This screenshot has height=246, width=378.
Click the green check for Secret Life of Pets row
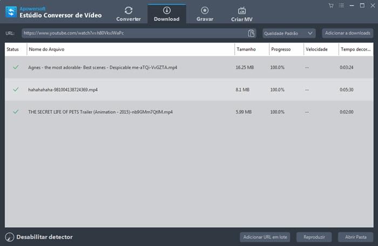coord(16,112)
